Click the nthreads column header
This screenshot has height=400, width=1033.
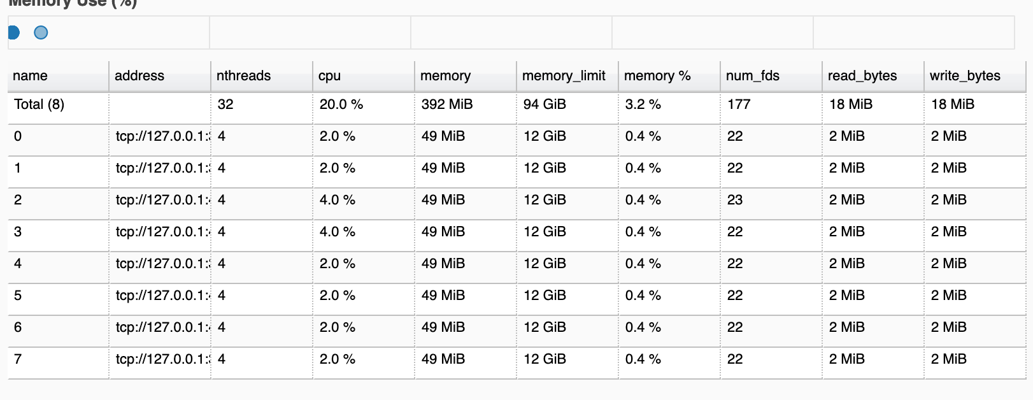[x=243, y=76]
